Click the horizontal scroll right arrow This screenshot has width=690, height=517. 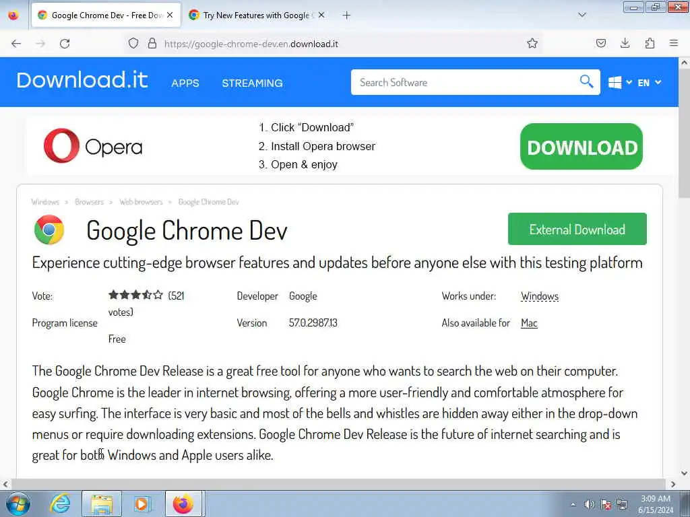click(673, 484)
